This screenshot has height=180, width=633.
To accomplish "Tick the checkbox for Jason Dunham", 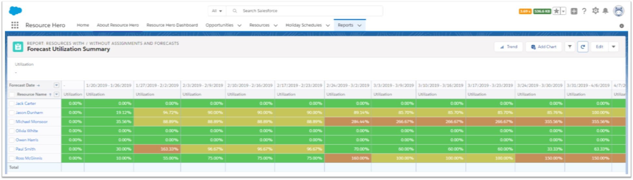I will pyautogui.click(x=12, y=113).
